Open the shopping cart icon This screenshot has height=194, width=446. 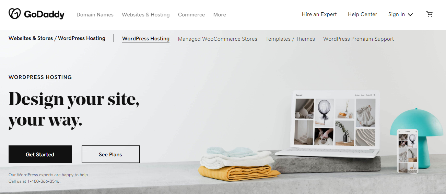click(429, 14)
